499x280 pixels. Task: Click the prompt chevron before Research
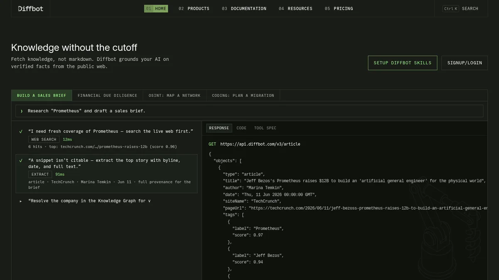coord(22,111)
